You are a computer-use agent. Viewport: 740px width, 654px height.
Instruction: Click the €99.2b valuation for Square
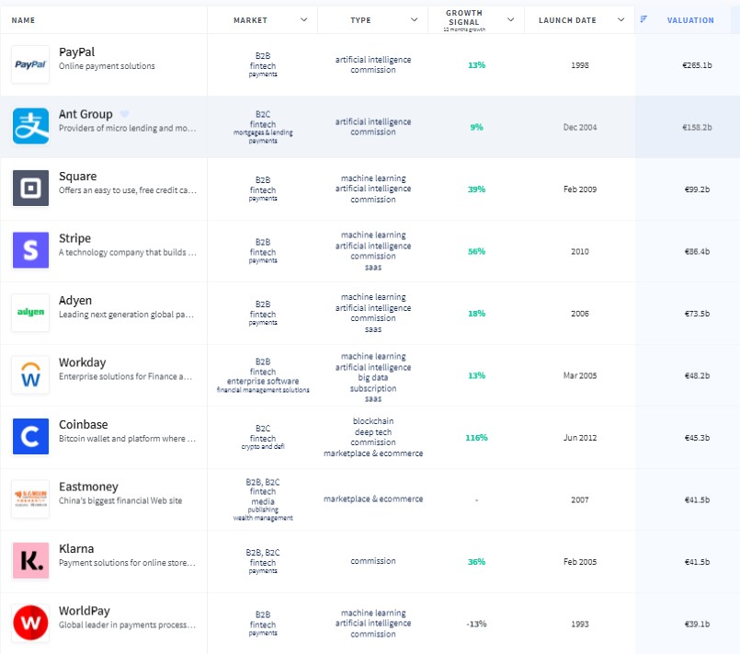click(697, 189)
